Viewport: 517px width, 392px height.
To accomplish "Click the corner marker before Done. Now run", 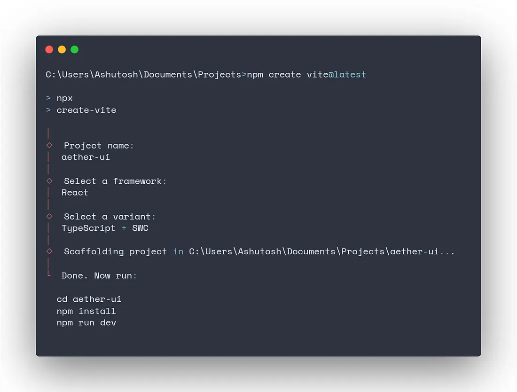I will coord(49,274).
